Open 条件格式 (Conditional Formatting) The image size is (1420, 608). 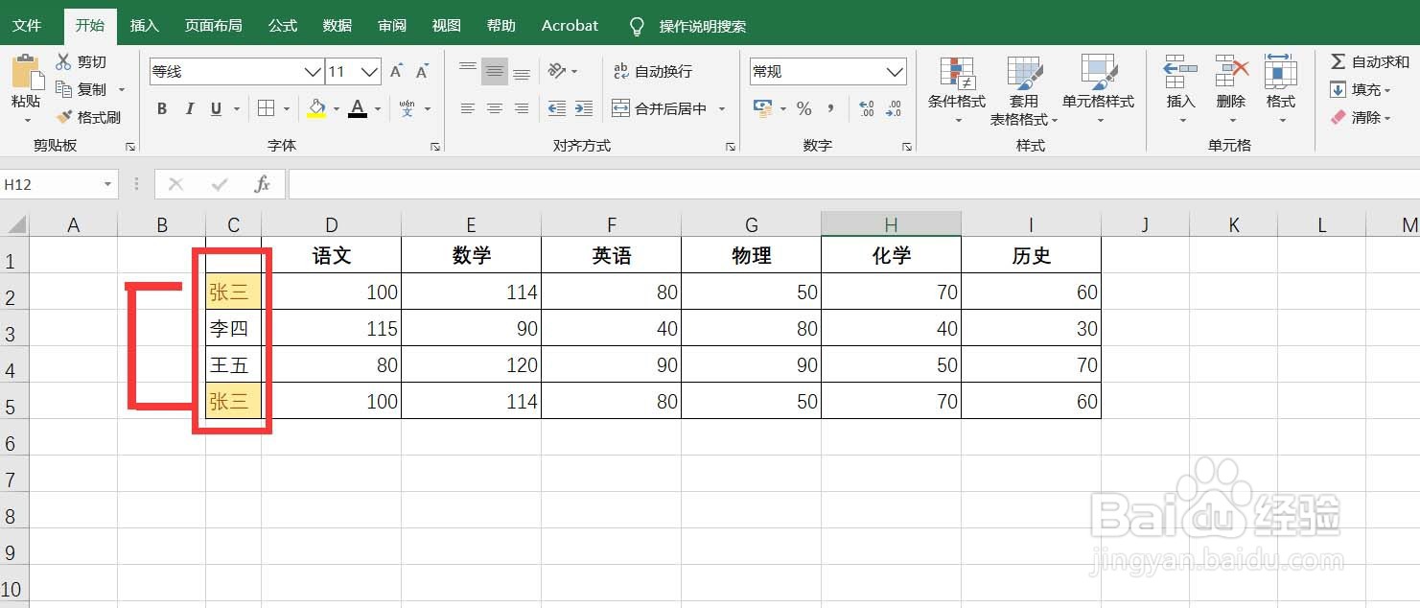(956, 91)
